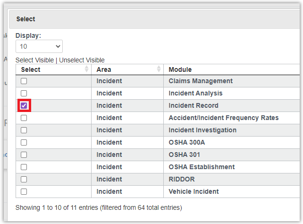Screen dimensions: 303x224
Task: Sort by the Module column header
Action: pyautogui.click(x=180, y=69)
